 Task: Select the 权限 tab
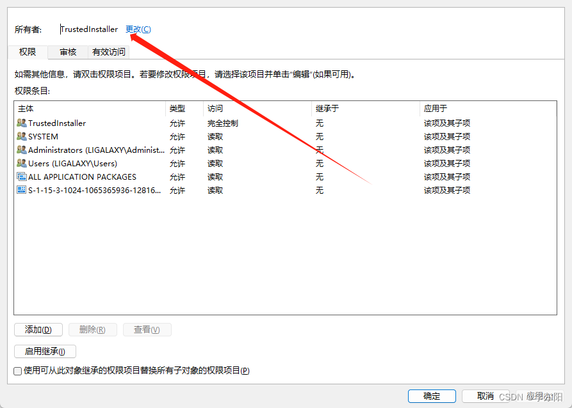tap(28, 52)
